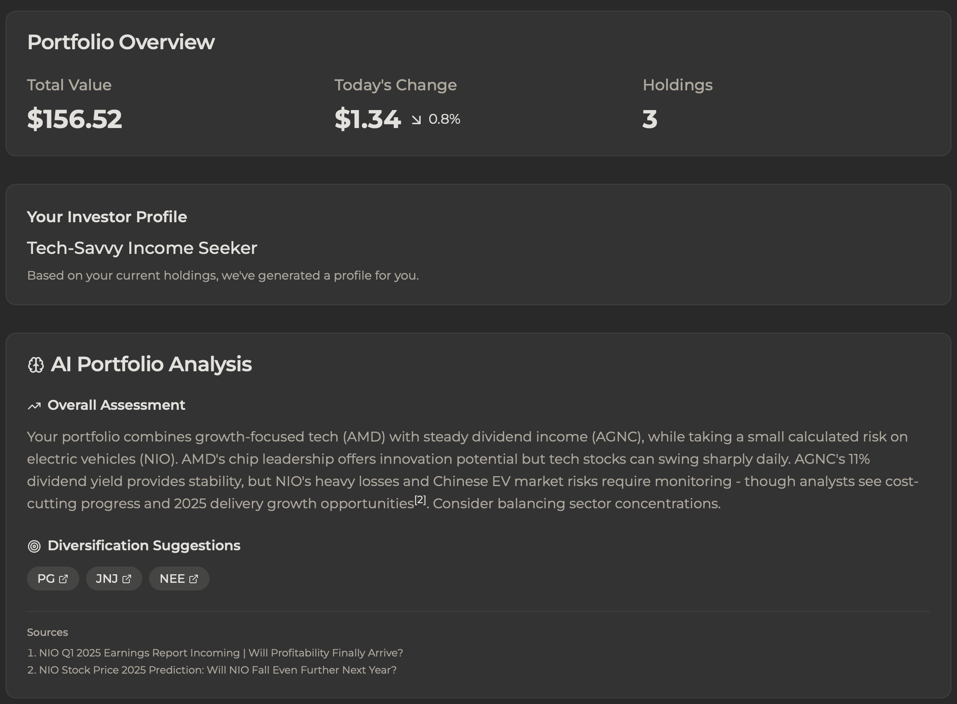Click the Sources section label
Viewport: 957px width, 704px height.
pos(48,632)
